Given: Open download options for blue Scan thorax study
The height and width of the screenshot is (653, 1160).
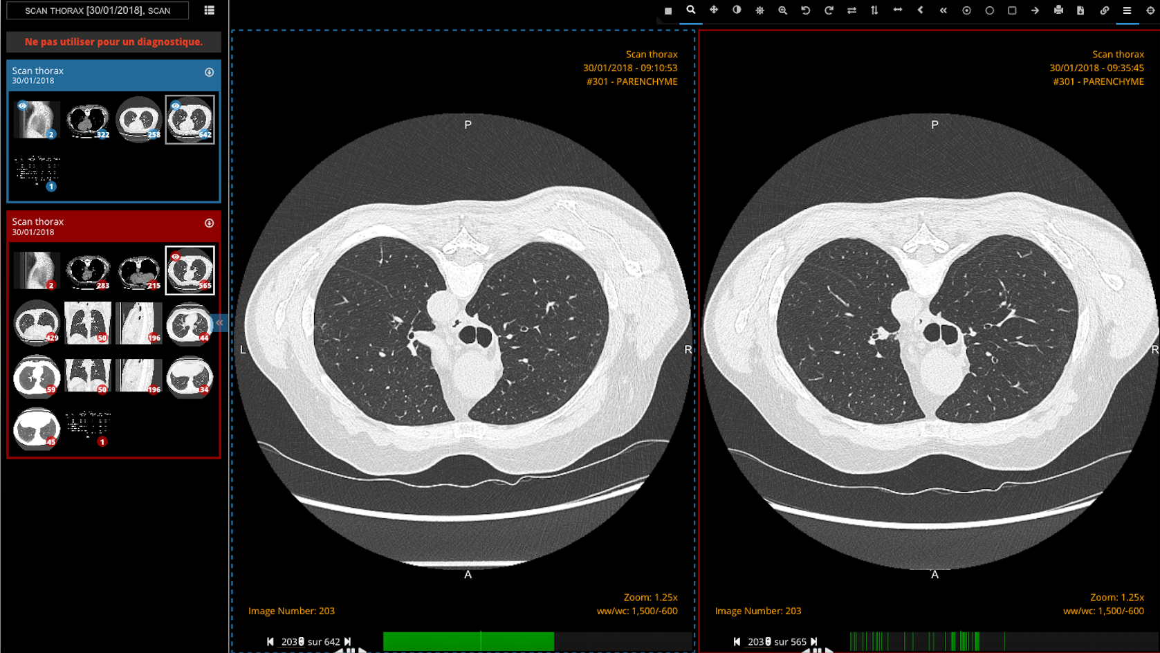Looking at the screenshot, I should coord(209,73).
